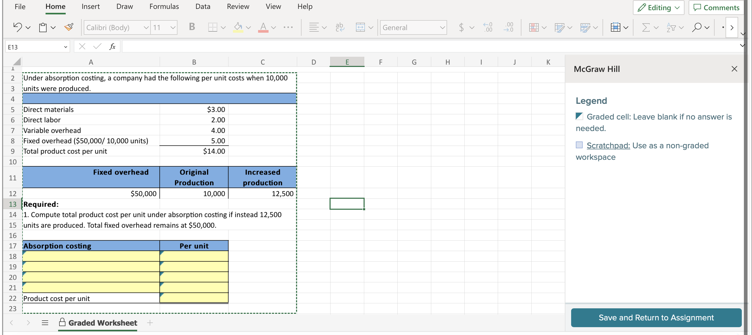The image size is (752, 335).
Task: Click the Merge cells icon
Action: tap(360, 27)
